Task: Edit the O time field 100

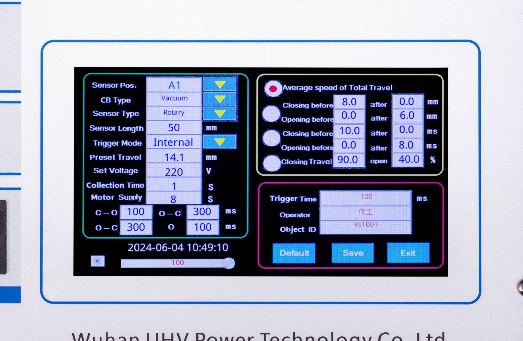Action: (203, 227)
